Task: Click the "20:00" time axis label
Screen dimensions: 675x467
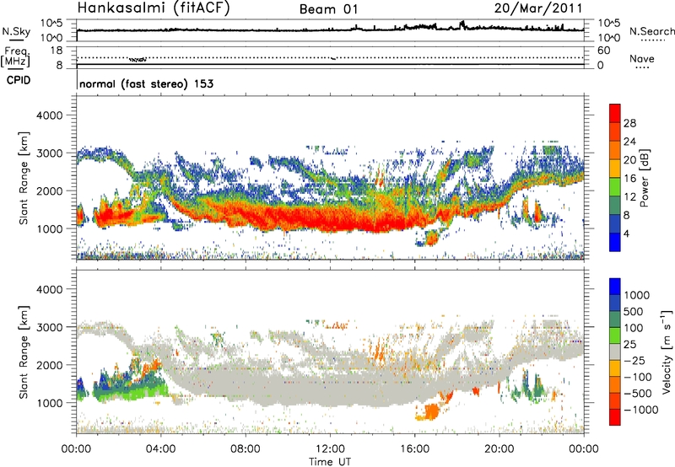Action: tap(499, 449)
